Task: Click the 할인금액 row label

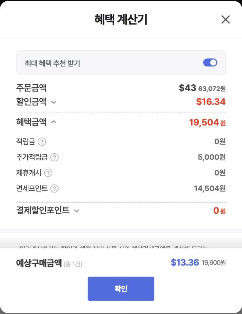Action: pyautogui.click(x=31, y=102)
